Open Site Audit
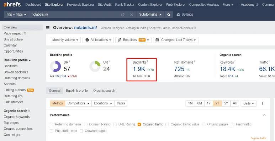The height and width of the screenshot is (141, 275). [x=105, y=5]
